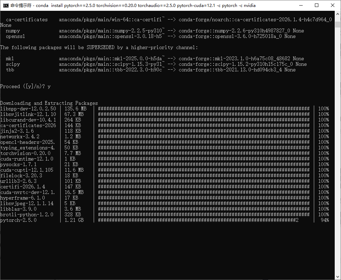Select the cuda-runtime-12.1.0 package name

(x=27, y=159)
